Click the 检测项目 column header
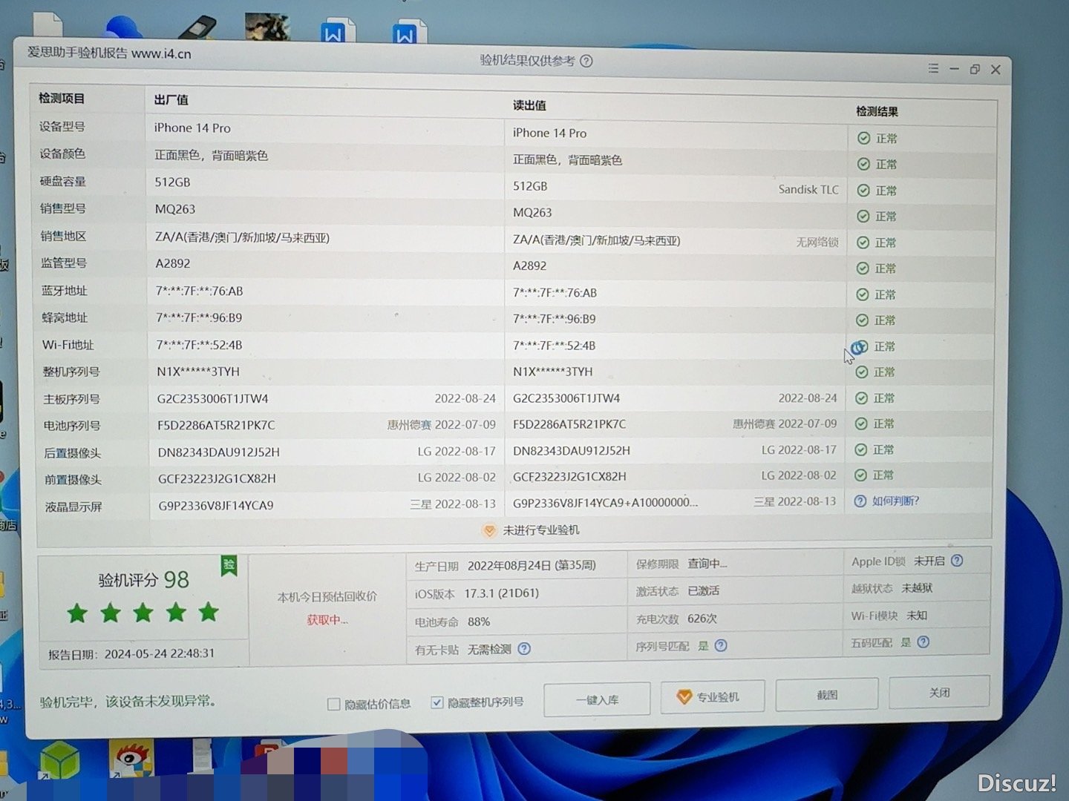This screenshot has height=801, width=1069. [62, 99]
